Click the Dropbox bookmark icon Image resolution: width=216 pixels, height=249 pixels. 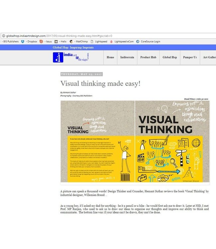pyautogui.click(x=23, y=41)
